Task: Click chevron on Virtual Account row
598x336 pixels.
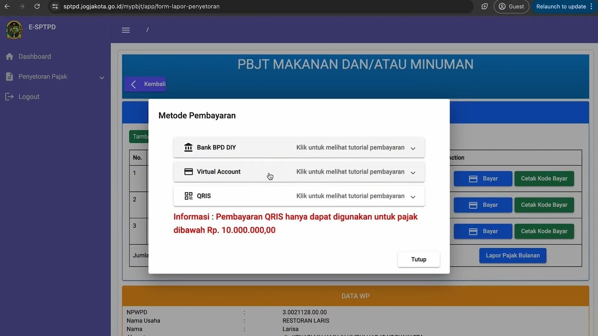Action: pyautogui.click(x=413, y=173)
